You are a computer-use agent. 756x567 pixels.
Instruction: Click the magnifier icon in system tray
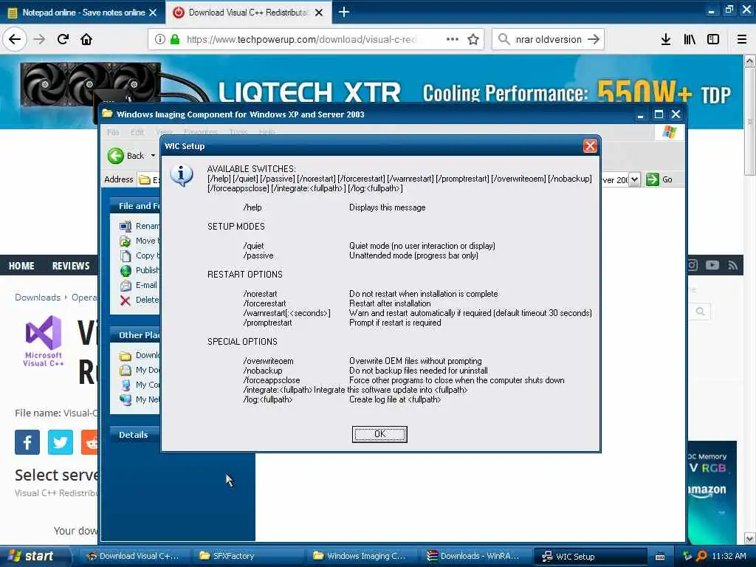tap(701, 556)
